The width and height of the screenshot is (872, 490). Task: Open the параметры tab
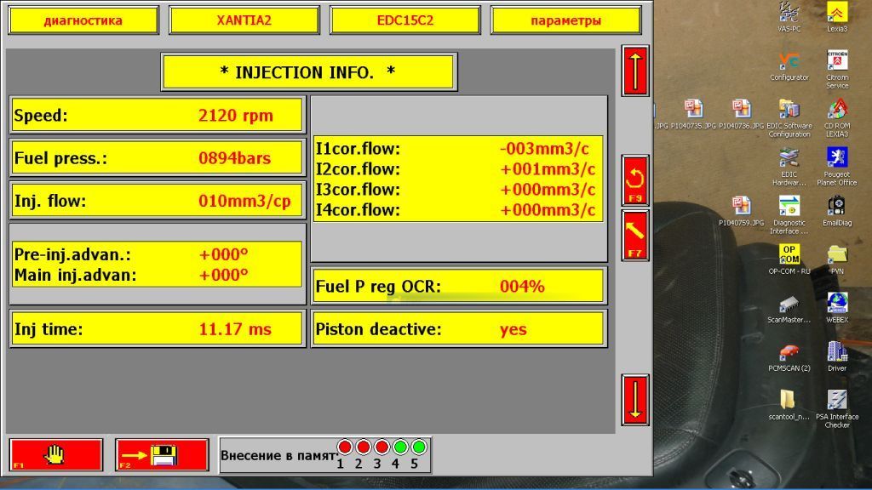point(566,20)
